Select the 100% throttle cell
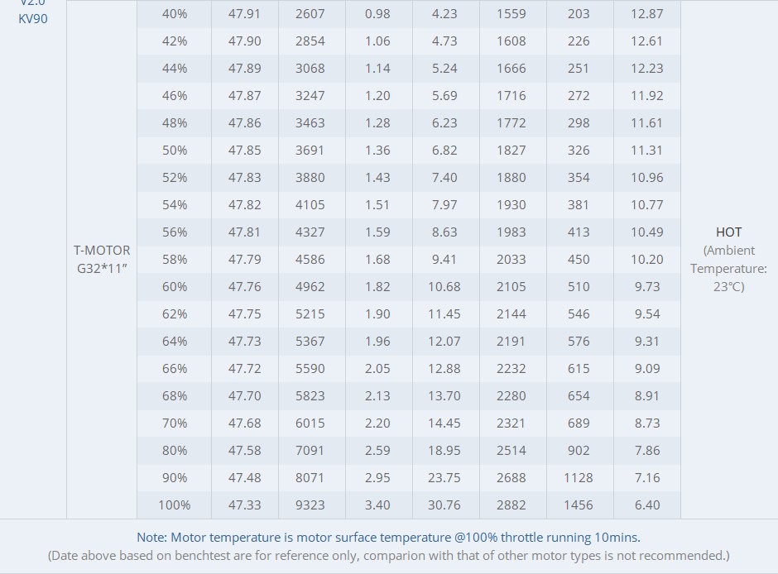Screen dimensions: 778x574 pyautogui.click(x=175, y=505)
